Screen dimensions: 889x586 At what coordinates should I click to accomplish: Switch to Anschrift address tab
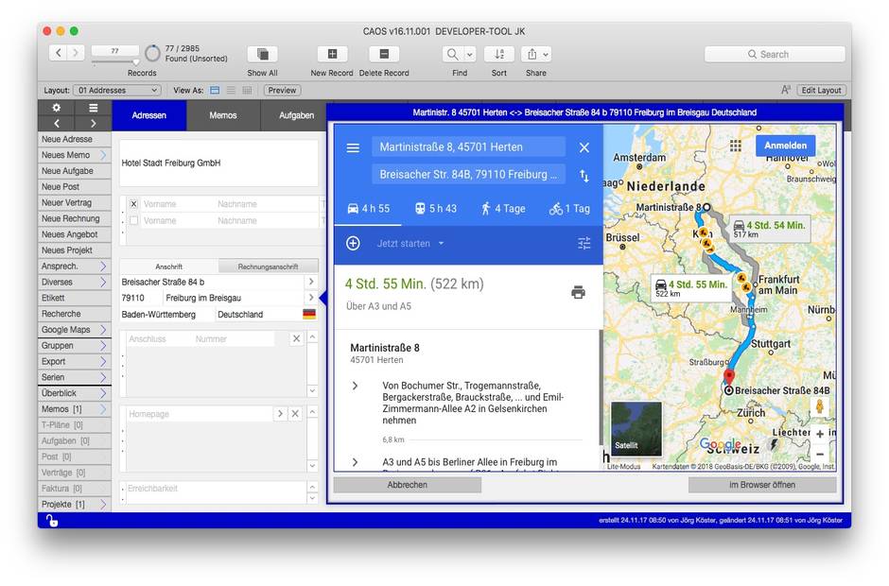click(x=169, y=267)
